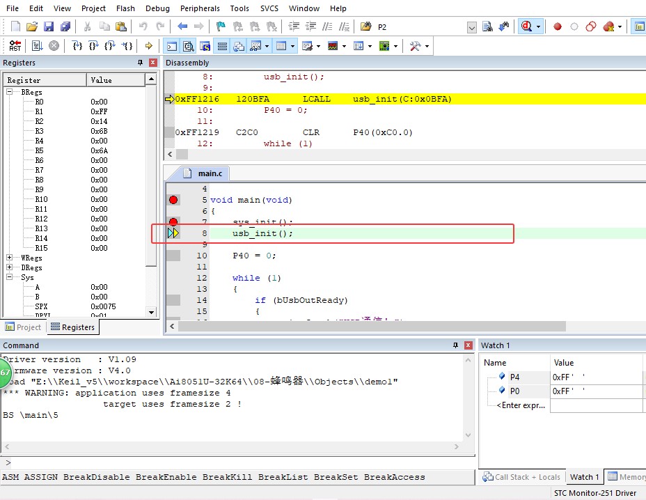
Task: Expand the DRegs register group
Action: [10, 267]
